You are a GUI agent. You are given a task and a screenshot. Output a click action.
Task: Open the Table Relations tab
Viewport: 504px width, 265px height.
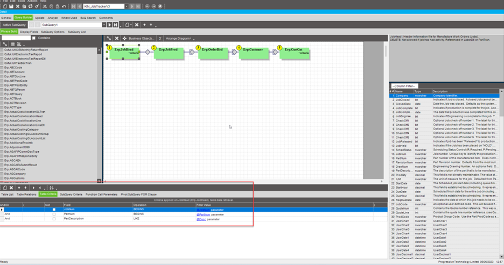26,194
